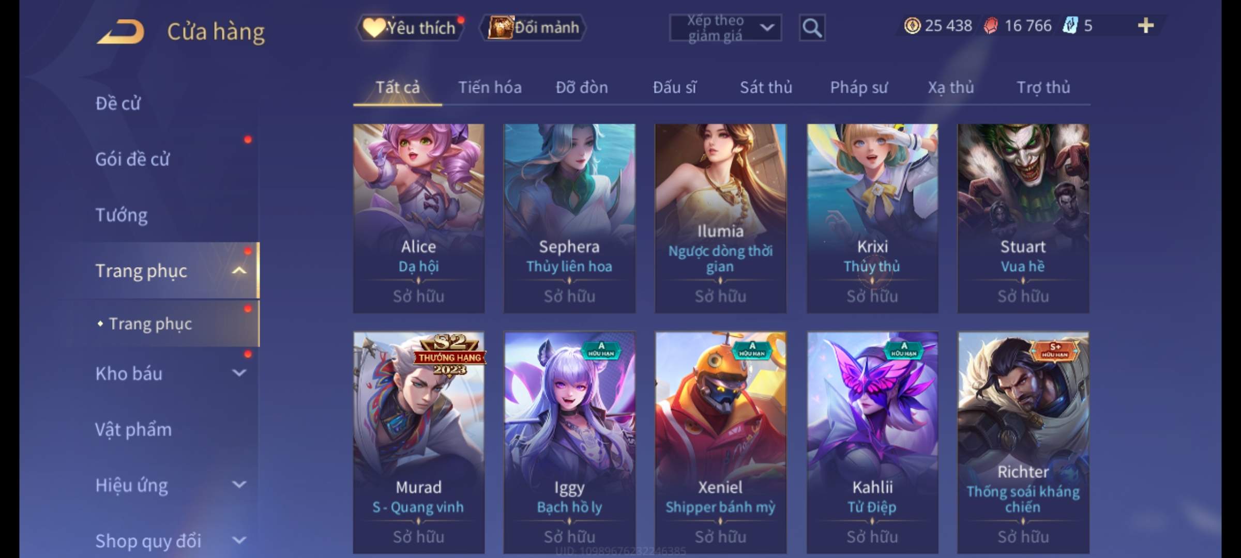Open the Tướng sidebar menu

pyautogui.click(x=122, y=214)
